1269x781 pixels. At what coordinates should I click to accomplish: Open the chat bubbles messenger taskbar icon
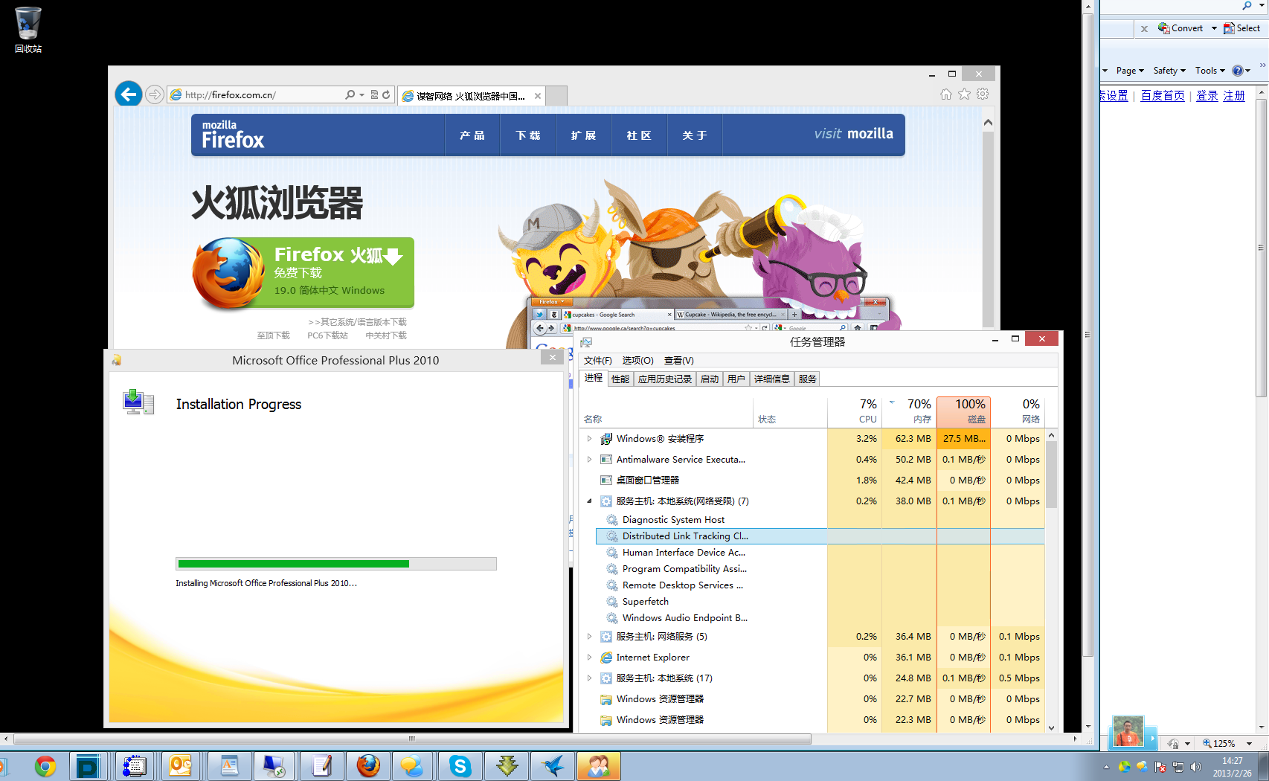pyautogui.click(x=412, y=766)
